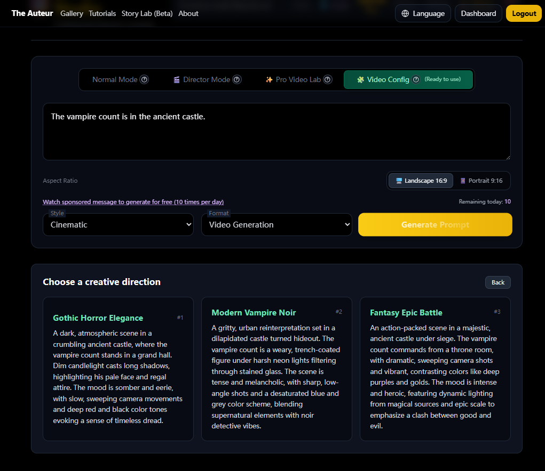Click the '#1' card number
This screenshot has height=471, width=545.
[x=180, y=318]
